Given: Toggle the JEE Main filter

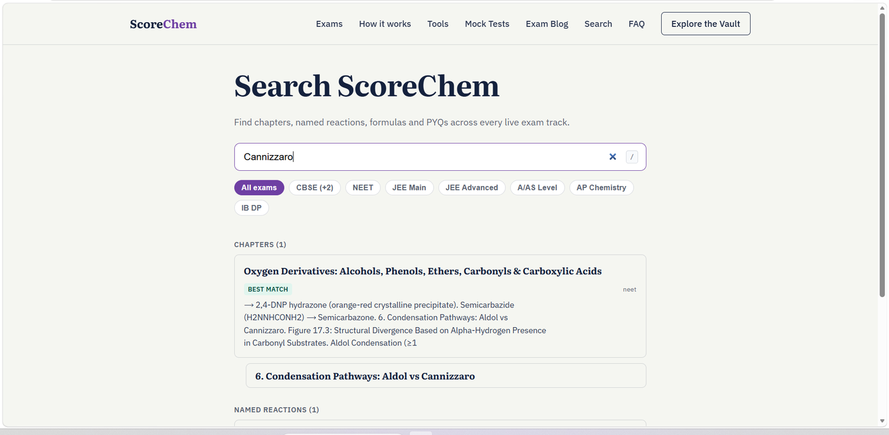Looking at the screenshot, I should (x=410, y=187).
